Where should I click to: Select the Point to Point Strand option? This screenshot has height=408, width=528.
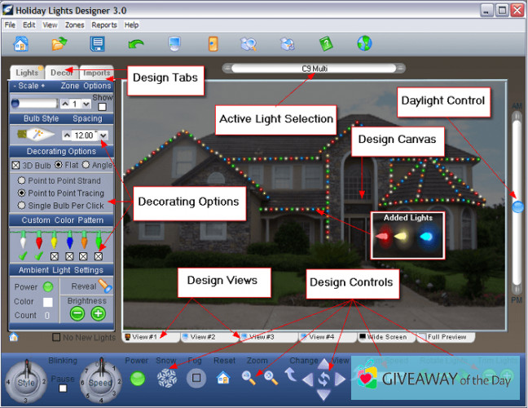(21, 180)
